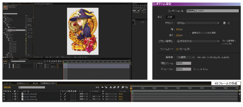Toggle the quality switch on zu_07_base.png layer
The image size is (243, 107).
(x=65, y=99)
